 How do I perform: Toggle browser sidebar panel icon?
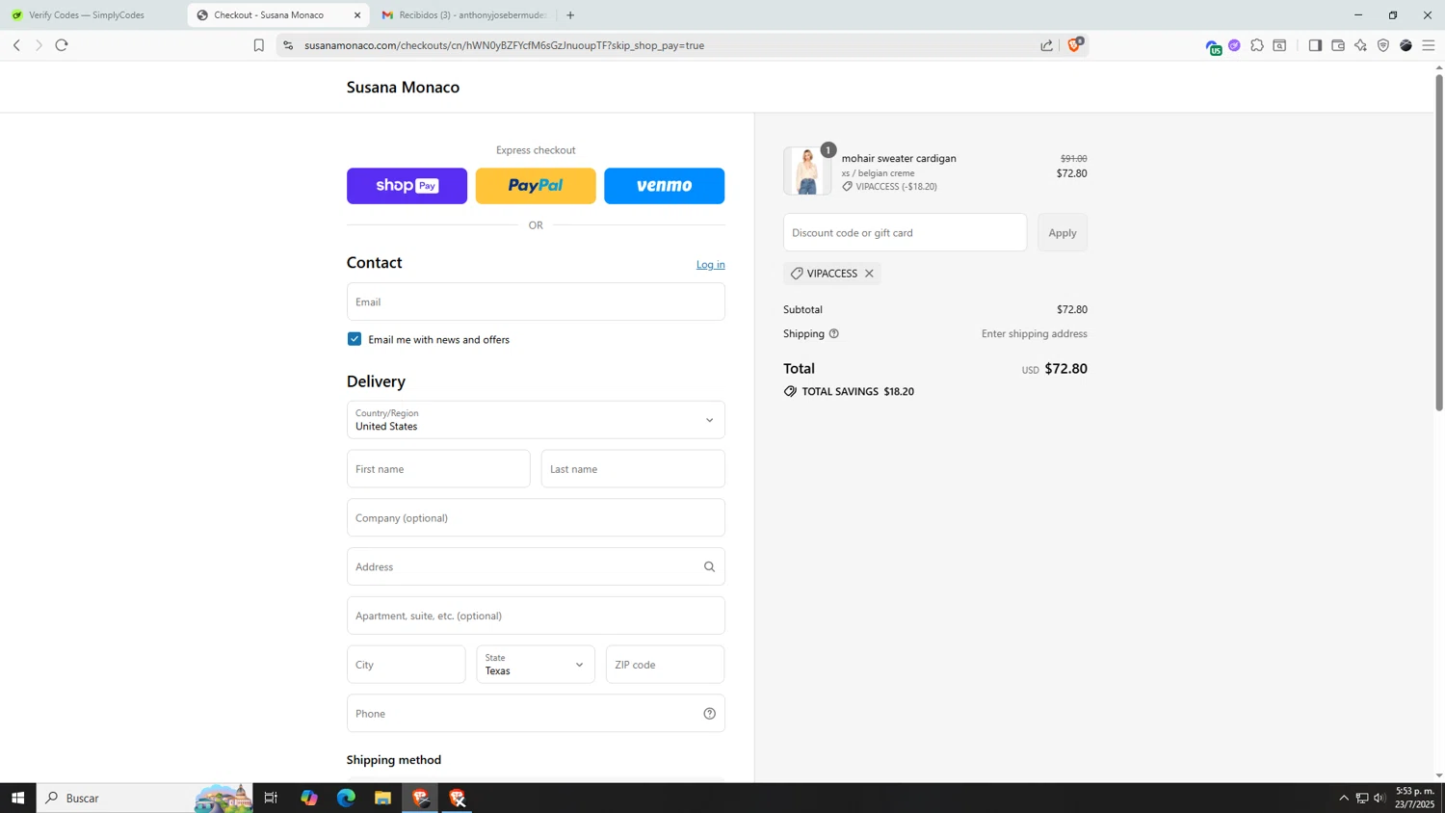coord(1315,45)
